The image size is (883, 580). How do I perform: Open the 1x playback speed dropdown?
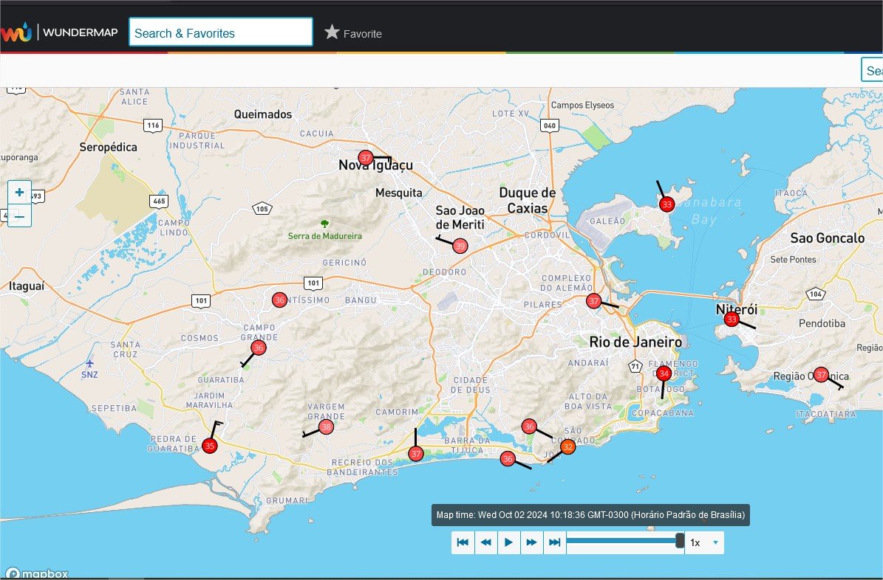pyautogui.click(x=704, y=542)
